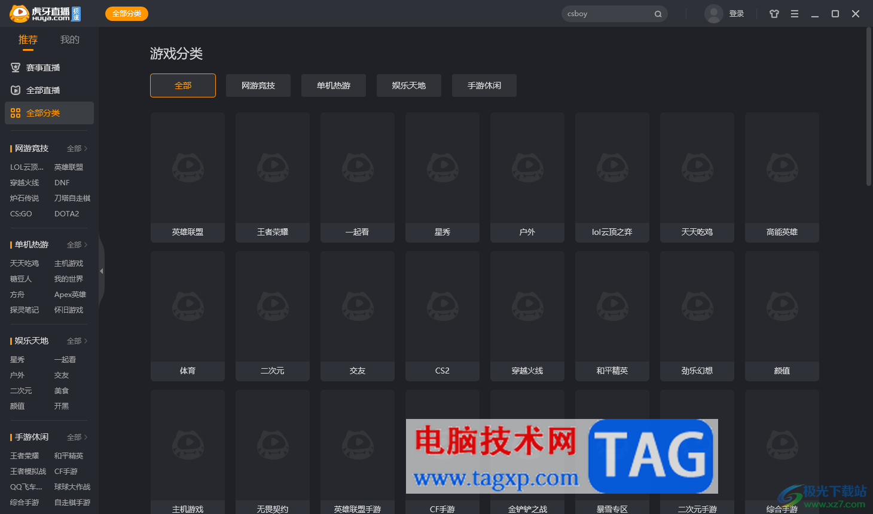Click 炉石传说 in sidebar list

pyautogui.click(x=25, y=198)
